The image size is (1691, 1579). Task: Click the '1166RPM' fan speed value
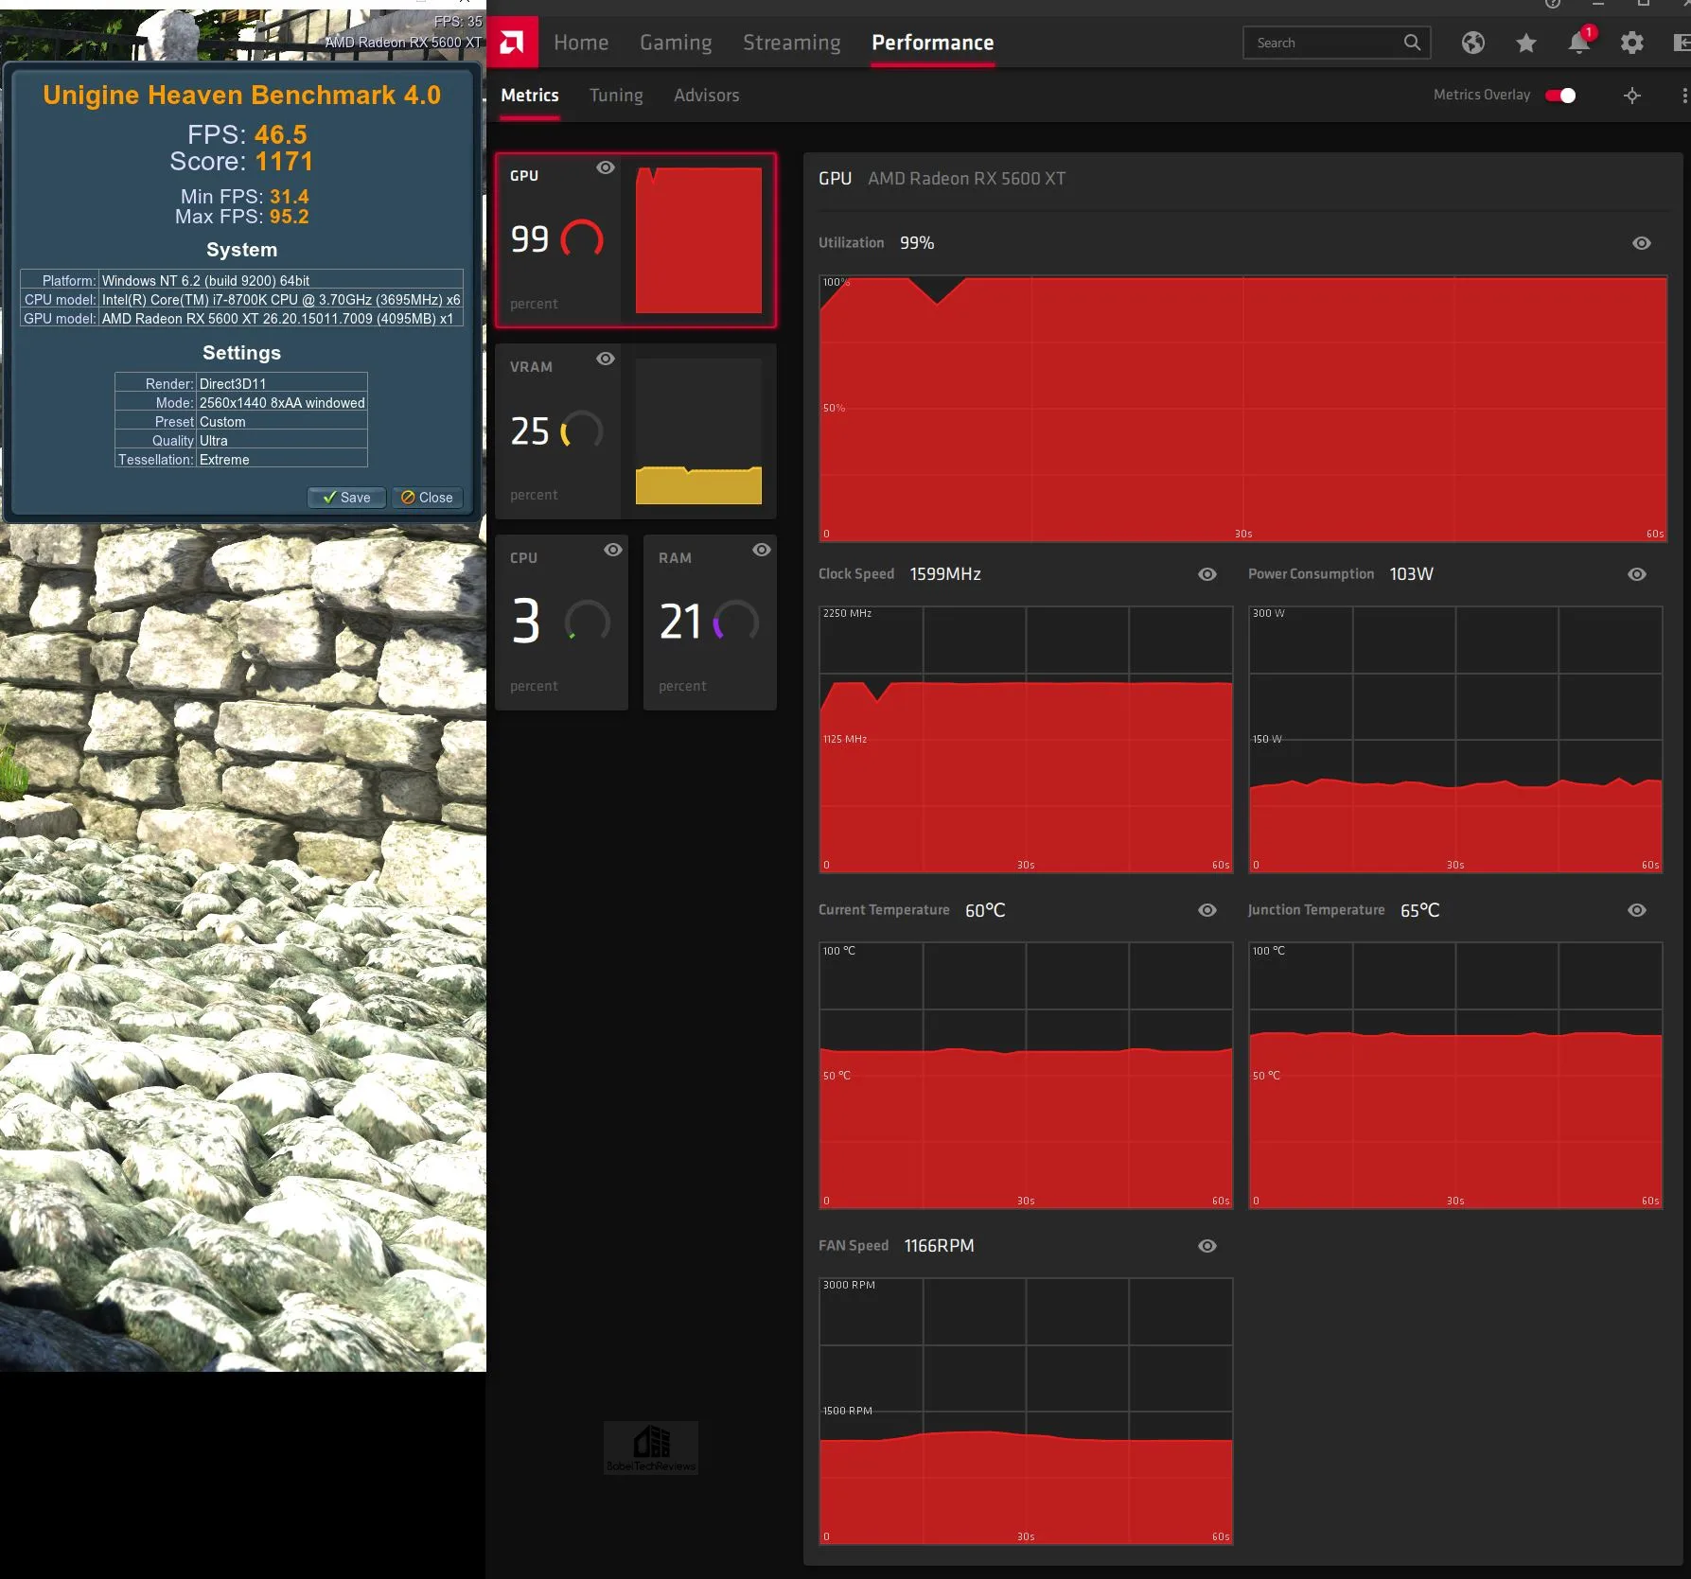(940, 1246)
